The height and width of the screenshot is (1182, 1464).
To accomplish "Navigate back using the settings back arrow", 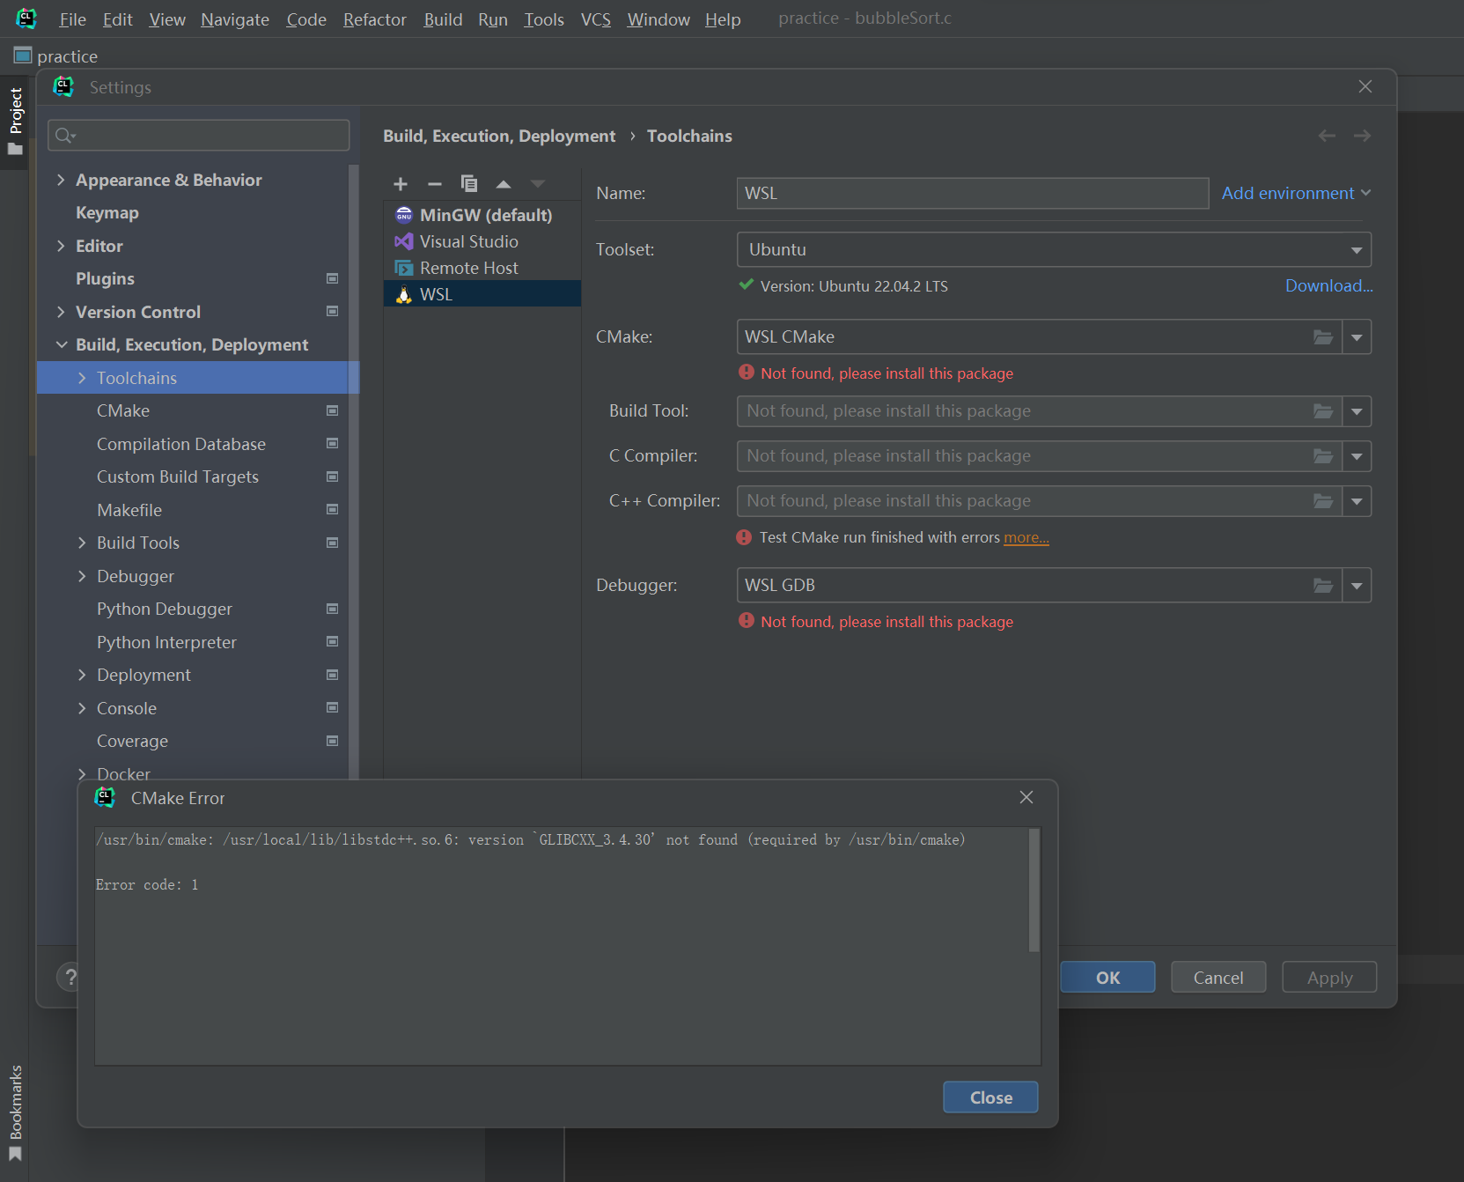I will click(1326, 135).
